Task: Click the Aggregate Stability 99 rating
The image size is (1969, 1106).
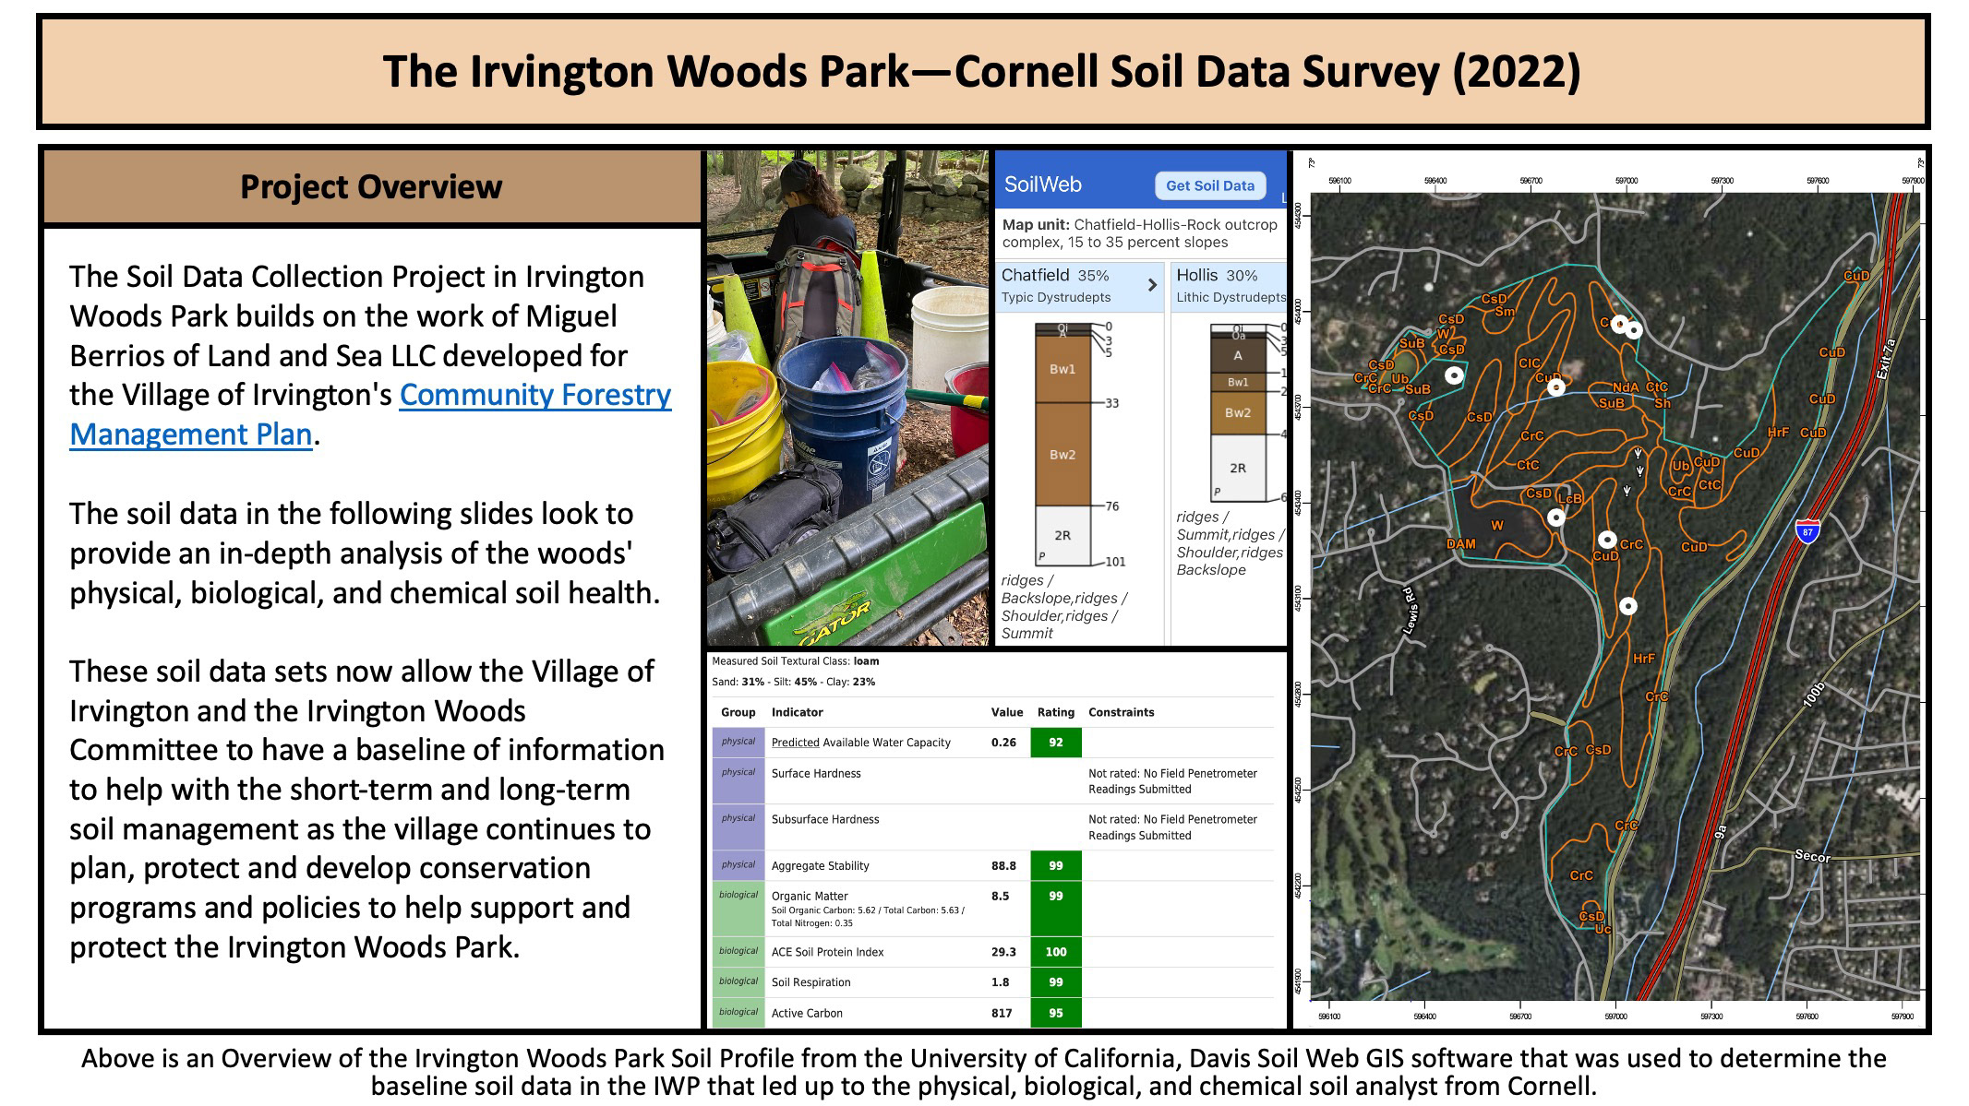Action: tap(1055, 866)
